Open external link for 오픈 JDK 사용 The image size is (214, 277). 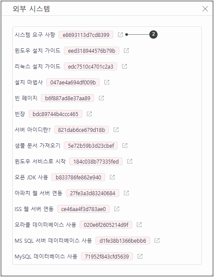(x=112, y=177)
